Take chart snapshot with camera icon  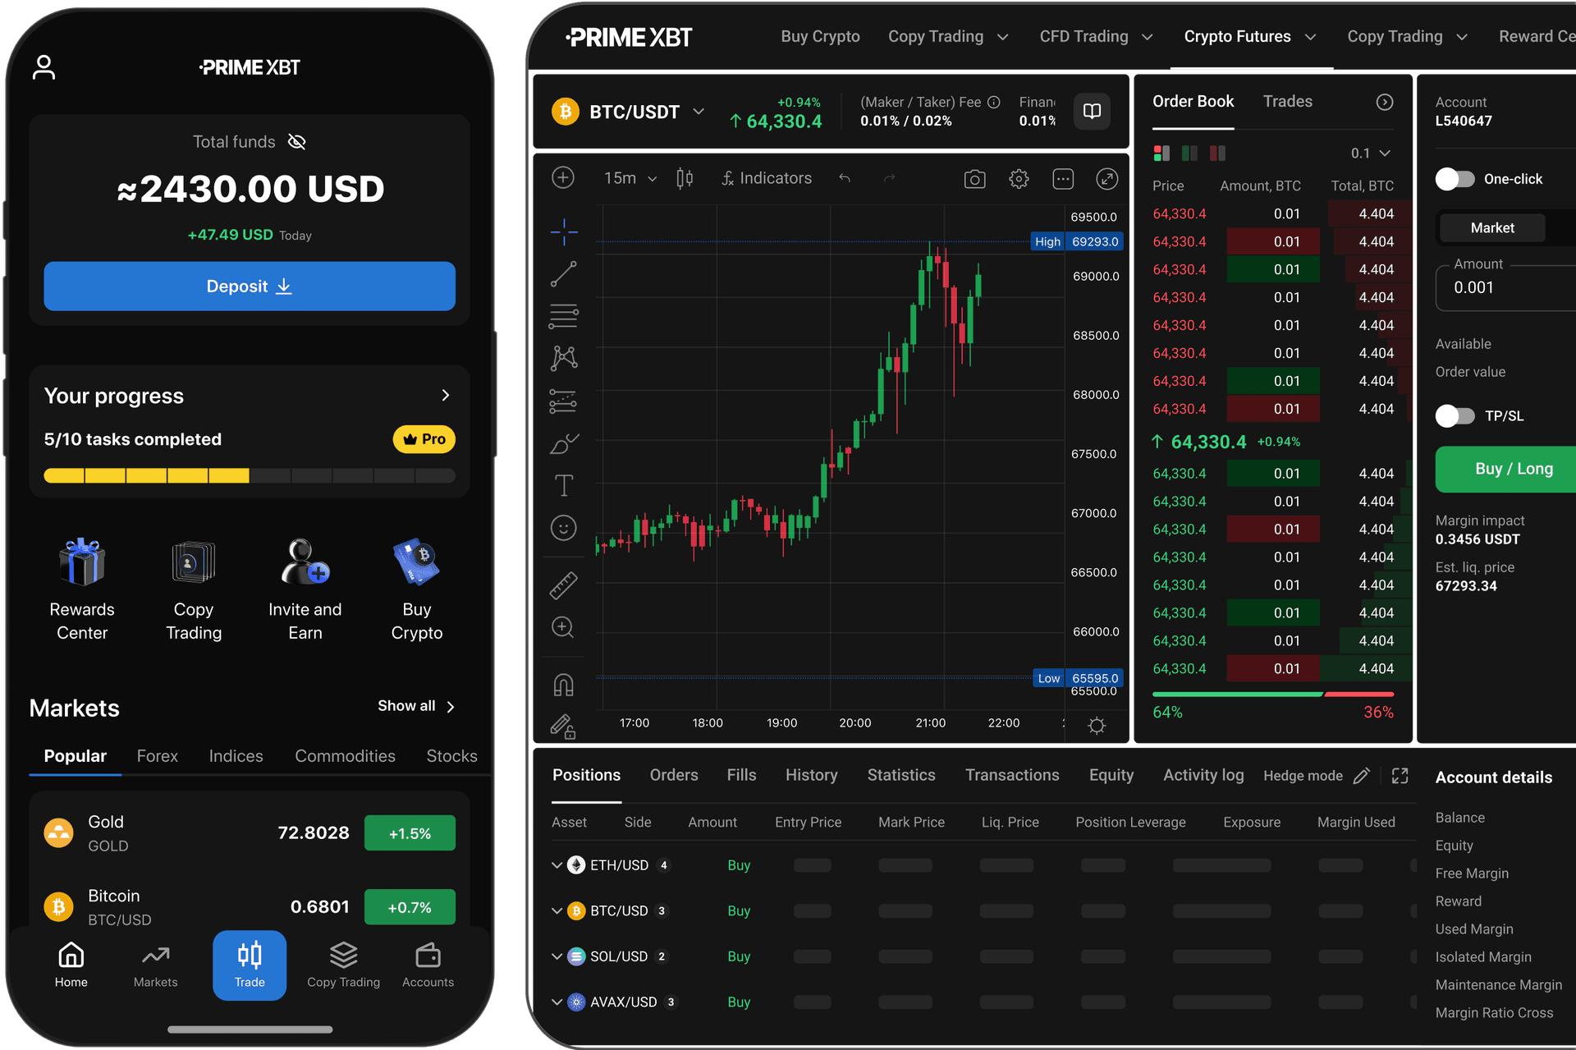[x=974, y=179]
